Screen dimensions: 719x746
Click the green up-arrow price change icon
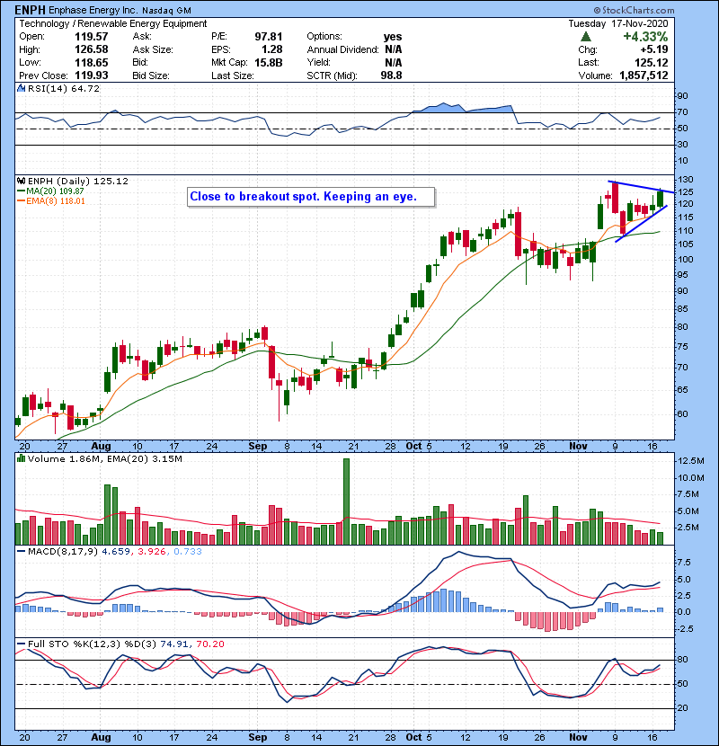(x=586, y=36)
